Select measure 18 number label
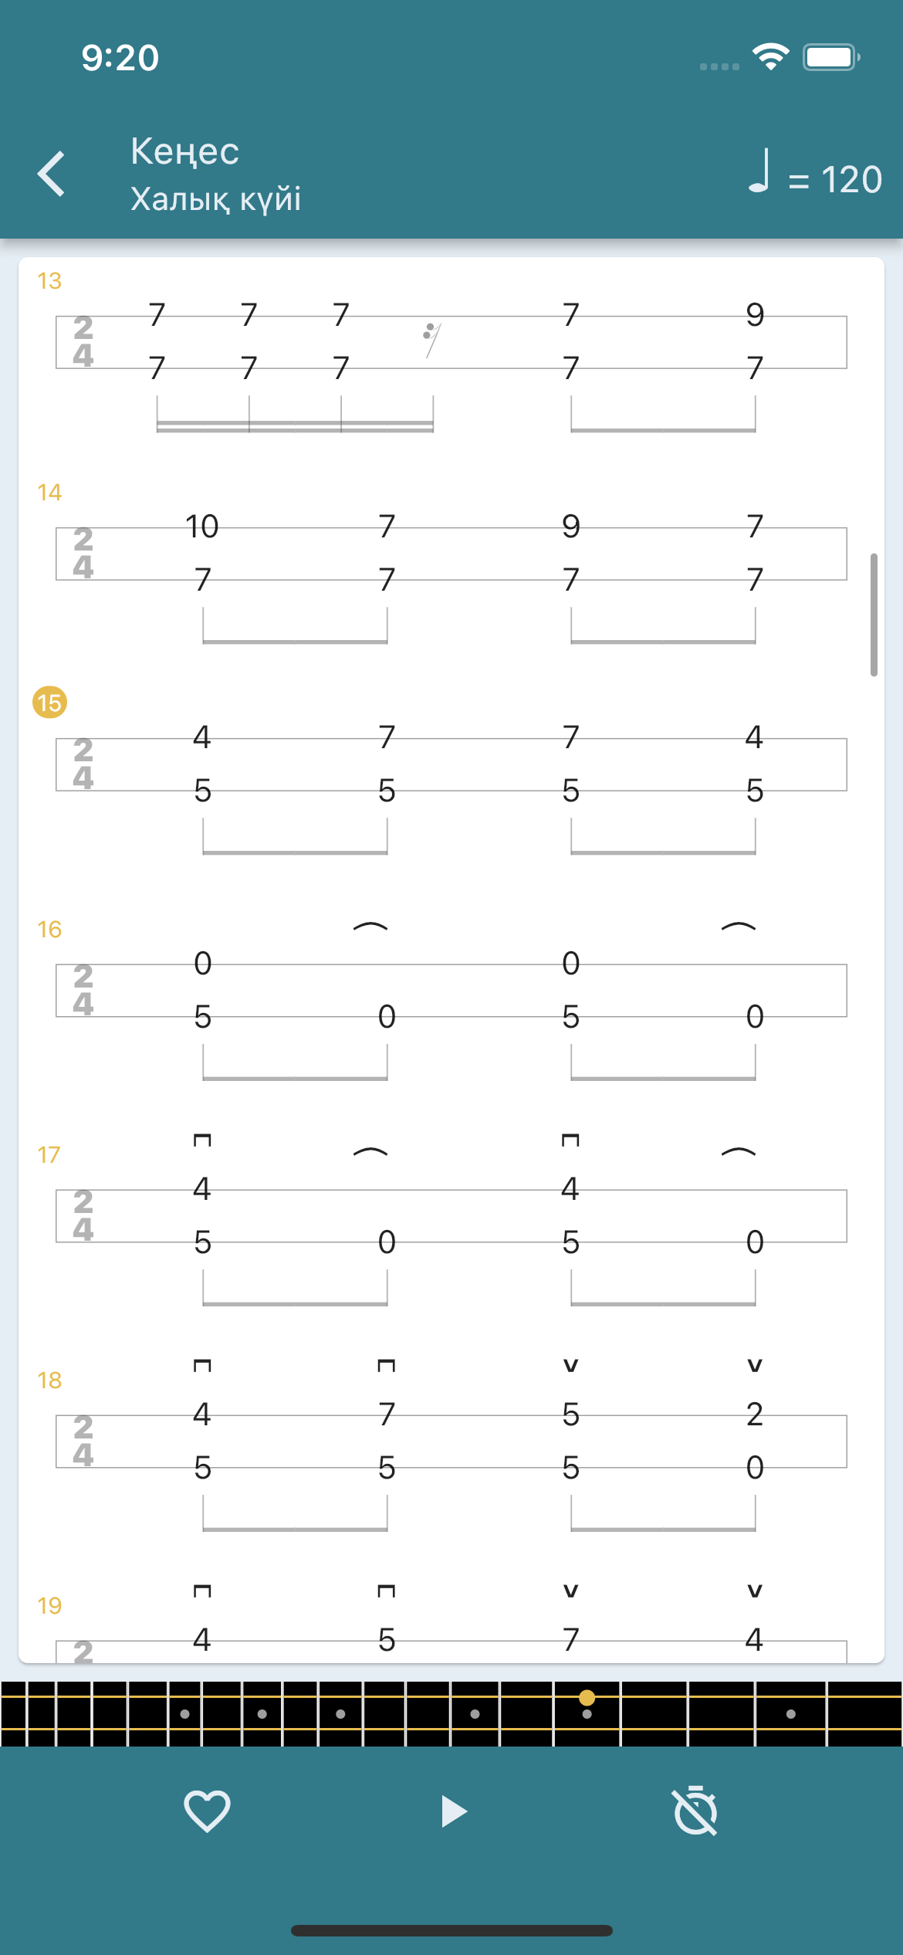The width and height of the screenshot is (903, 1955). click(x=49, y=1381)
